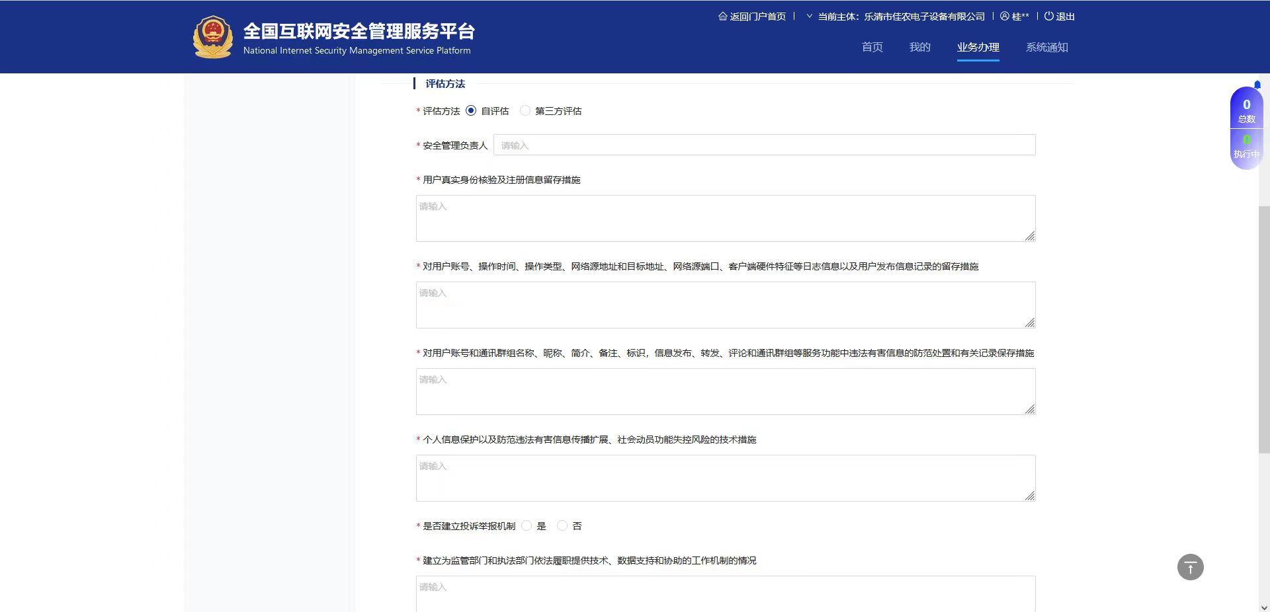The image size is (1270, 612).
Task: Click the bell icon above the task counter
Action: 1257,85
